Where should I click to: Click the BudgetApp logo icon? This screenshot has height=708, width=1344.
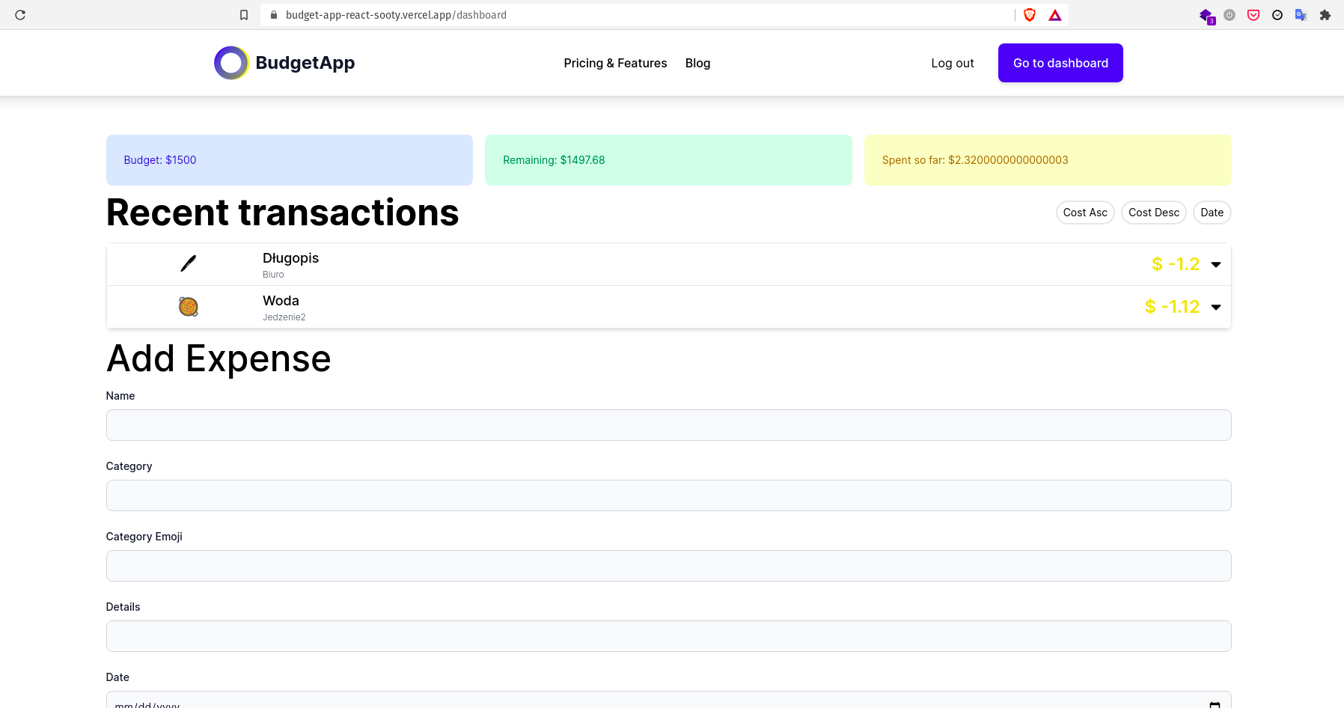231,63
